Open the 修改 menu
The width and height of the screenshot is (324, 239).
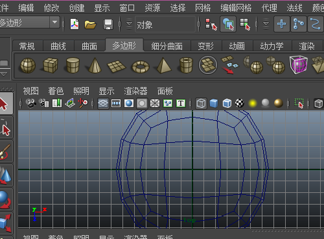(x=51, y=8)
